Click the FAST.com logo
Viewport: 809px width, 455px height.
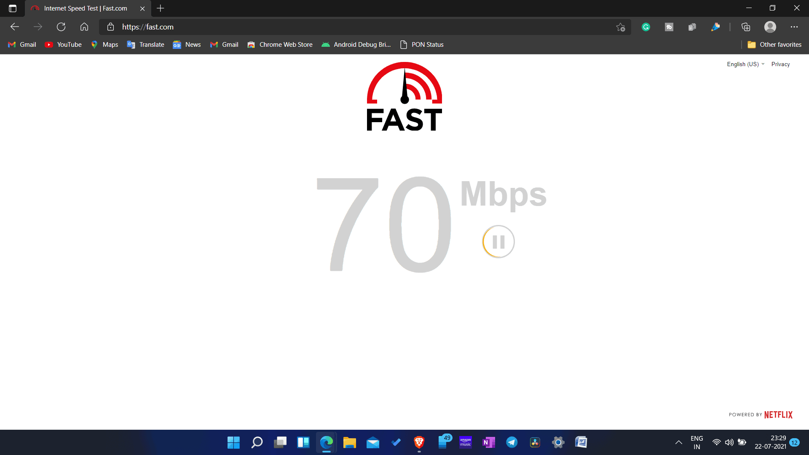pos(404,96)
